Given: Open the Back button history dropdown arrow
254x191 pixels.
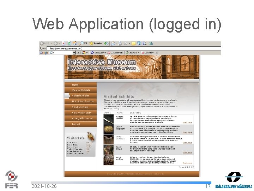Looking at the screenshot, I should tap(52, 44).
